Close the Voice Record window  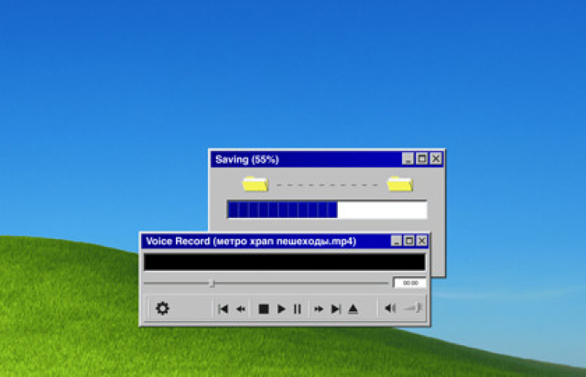[x=422, y=241]
